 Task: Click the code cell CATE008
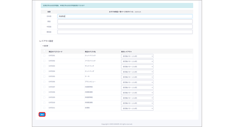click(52, 92)
